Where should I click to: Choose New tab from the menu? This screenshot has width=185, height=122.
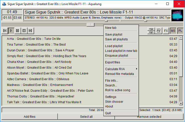(x=121, y=28)
